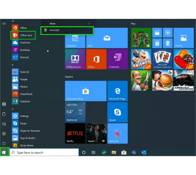196x175 pixels.
Task: Open the Calculator small tile
Action: [157, 43]
